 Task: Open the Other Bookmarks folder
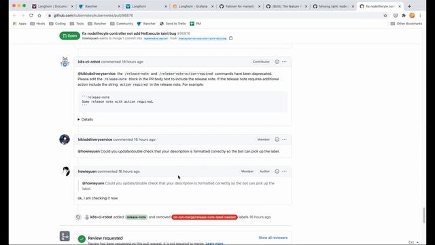[x=406, y=24]
